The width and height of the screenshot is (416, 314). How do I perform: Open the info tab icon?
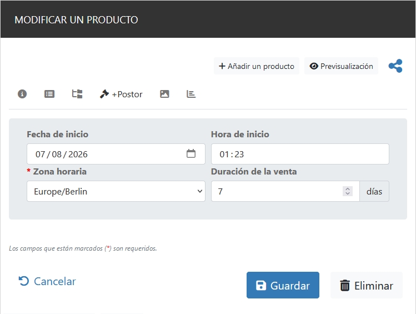[22, 94]
